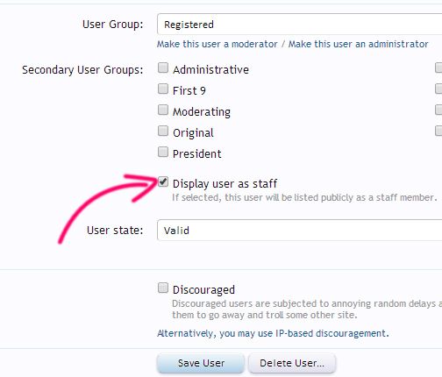Uncheck the 'Display user as staff' checkbox

point(163,181)
